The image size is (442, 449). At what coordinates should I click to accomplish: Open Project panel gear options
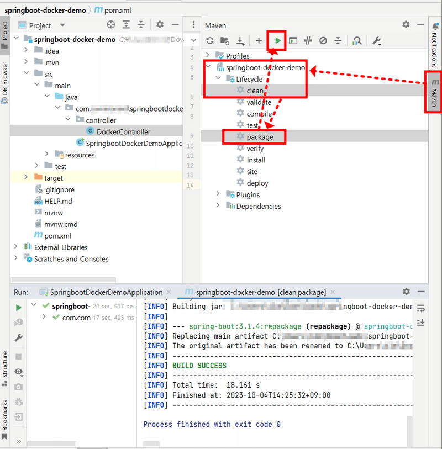160,25
